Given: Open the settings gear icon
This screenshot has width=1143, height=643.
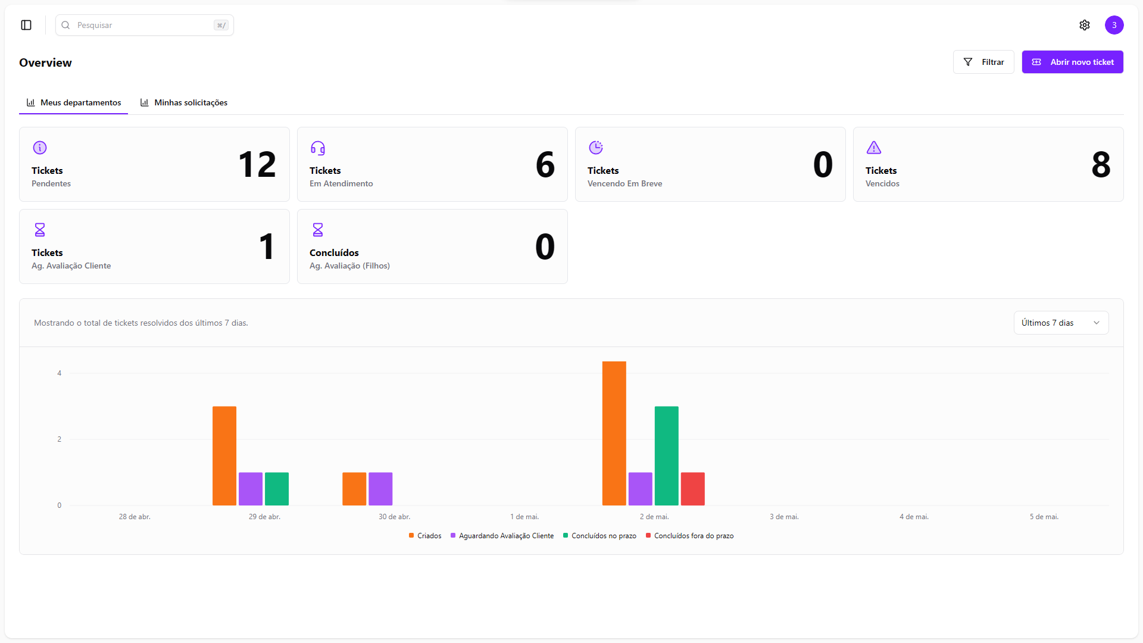Looking at the screenshot, I should click(x=1084, y=25).
